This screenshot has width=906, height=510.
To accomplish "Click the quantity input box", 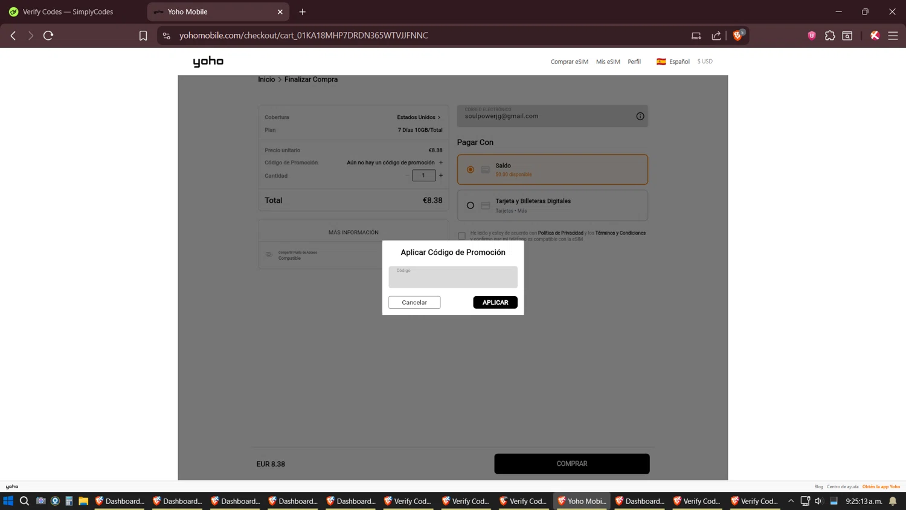I will [x=423, y=176].
